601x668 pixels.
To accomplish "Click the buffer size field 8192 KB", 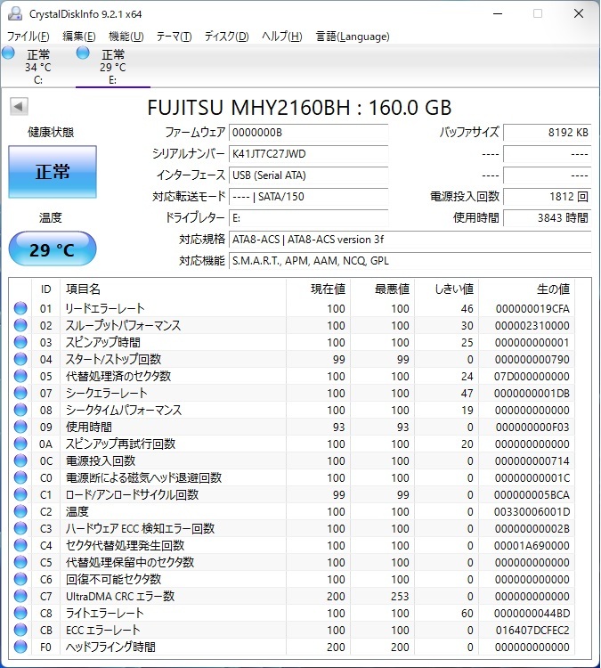I will click(x=548, y=133).
